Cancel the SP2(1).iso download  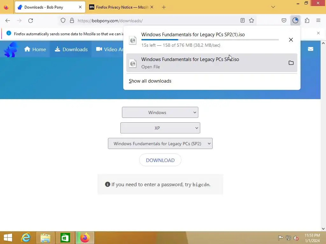tap(291, 40)
